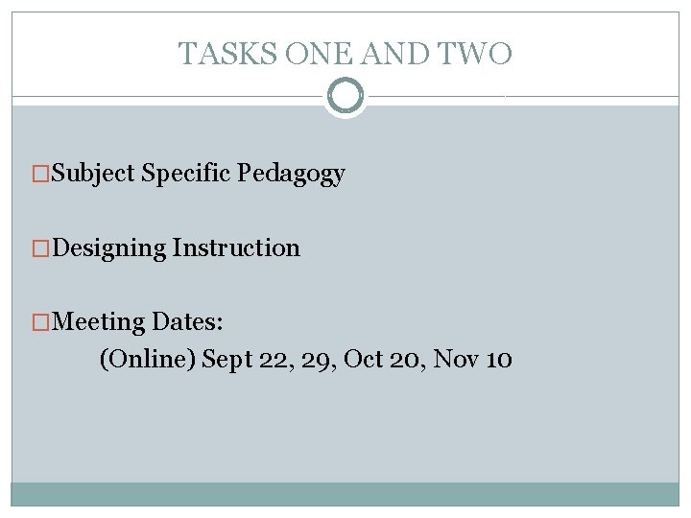Click the bullet marker before Designing Instruction
The image size is (691, 518).
[x=39, y=248]
